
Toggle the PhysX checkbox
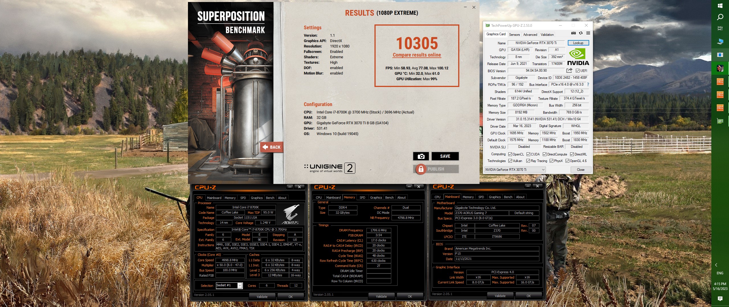click(552, 161)
